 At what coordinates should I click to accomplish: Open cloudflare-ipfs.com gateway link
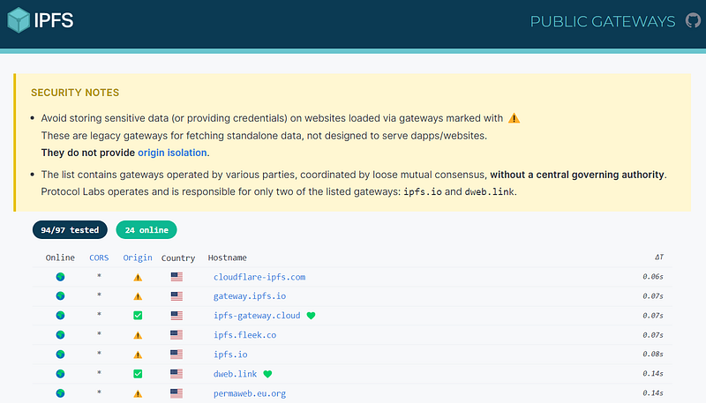[x=259, y=277]
